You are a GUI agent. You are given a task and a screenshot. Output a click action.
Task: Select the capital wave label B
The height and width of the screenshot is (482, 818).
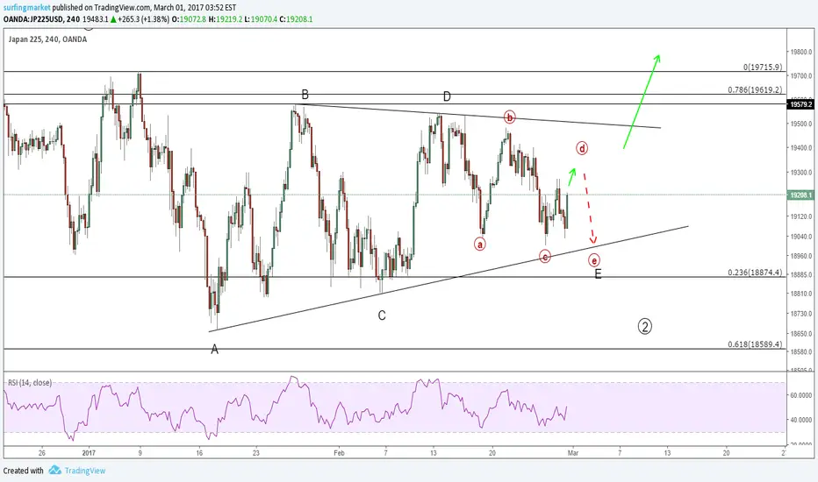(305, 95)
